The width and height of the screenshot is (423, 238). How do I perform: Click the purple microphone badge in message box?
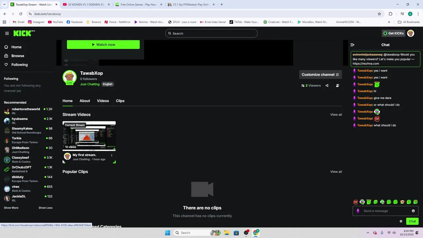pyautogui.click(x=358, y=211)
